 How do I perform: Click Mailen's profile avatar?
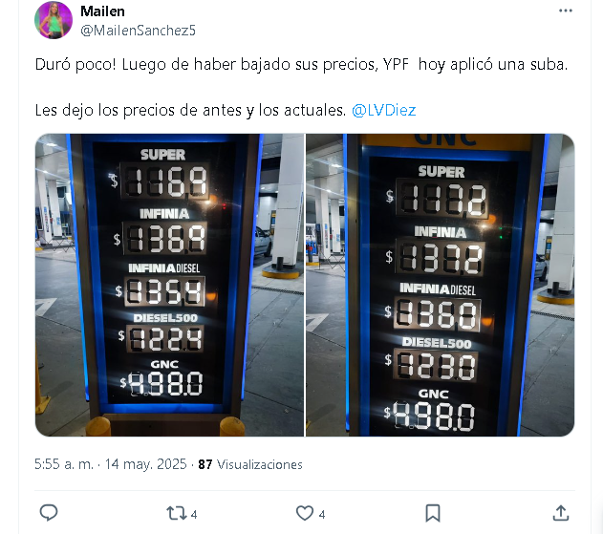54,20
